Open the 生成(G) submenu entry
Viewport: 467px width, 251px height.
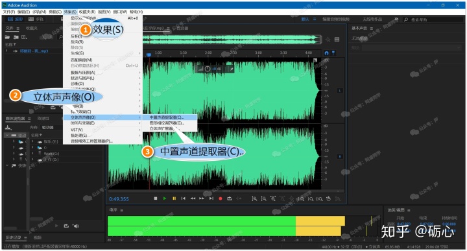102,53
